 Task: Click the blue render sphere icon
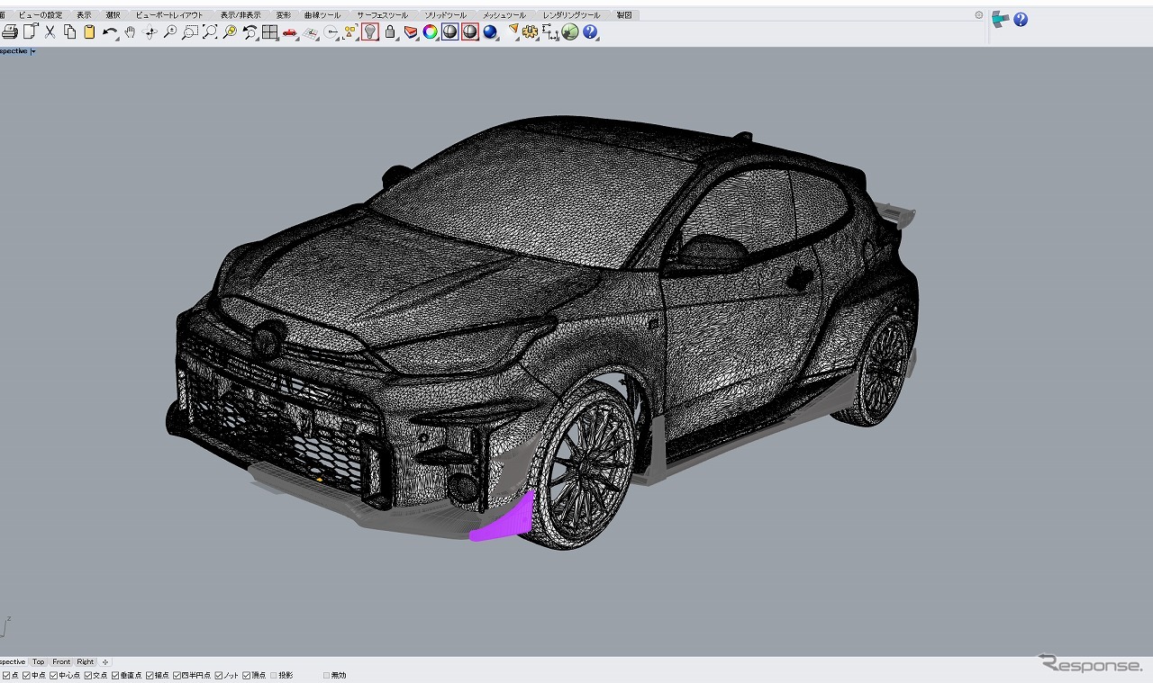pyautogui.click(x=490, y=32)
